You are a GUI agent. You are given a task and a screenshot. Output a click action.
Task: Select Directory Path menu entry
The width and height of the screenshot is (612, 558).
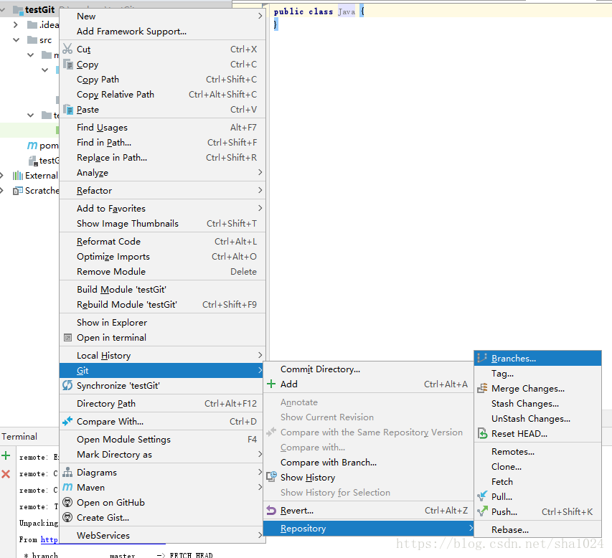162,404
